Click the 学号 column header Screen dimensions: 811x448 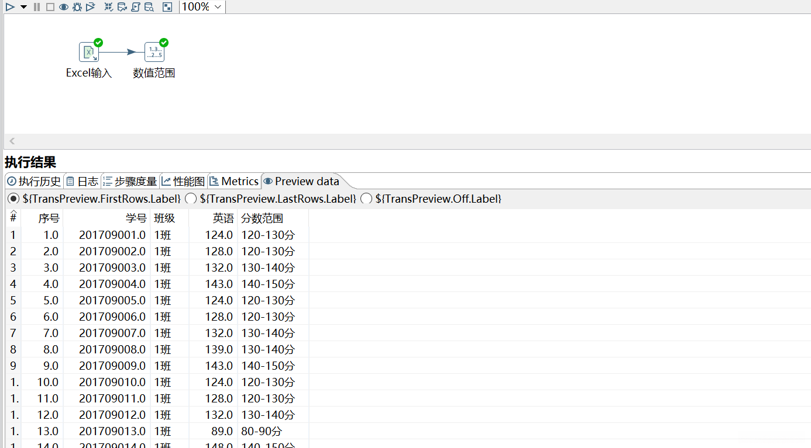[x=106, y=218]
